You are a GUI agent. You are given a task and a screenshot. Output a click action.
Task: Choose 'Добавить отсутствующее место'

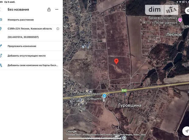(27, 56)
